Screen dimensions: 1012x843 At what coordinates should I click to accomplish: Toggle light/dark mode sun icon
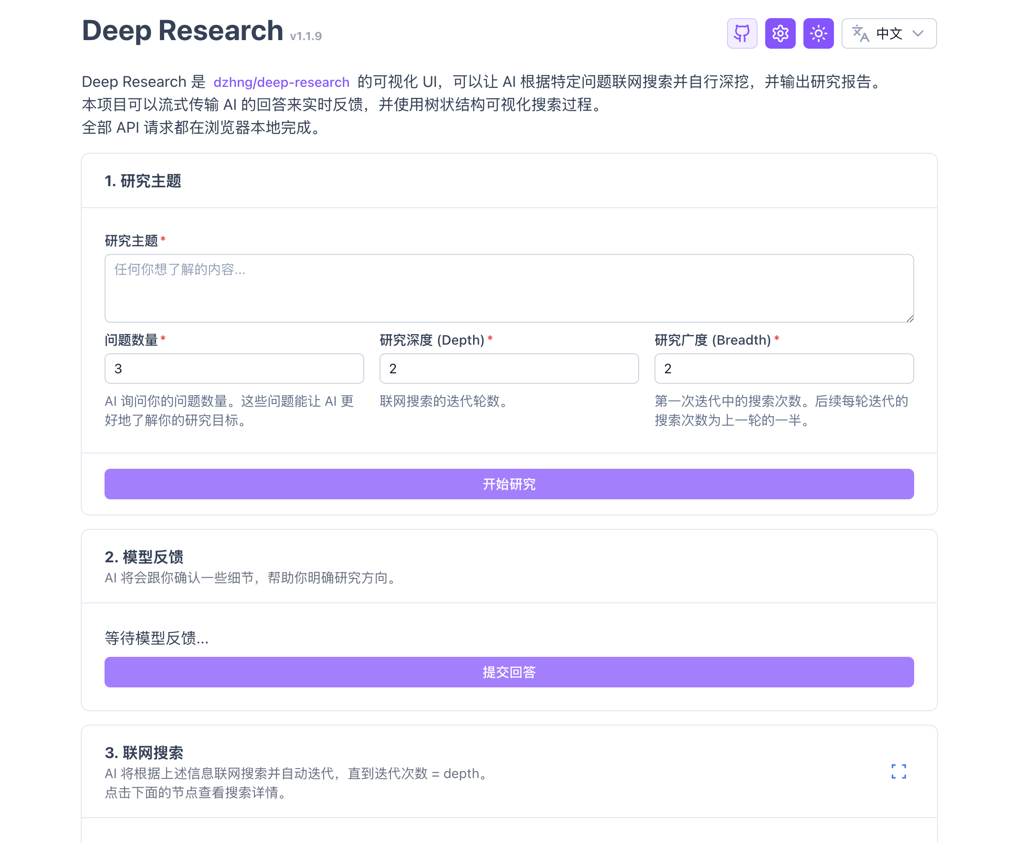[x=818, y=33]
